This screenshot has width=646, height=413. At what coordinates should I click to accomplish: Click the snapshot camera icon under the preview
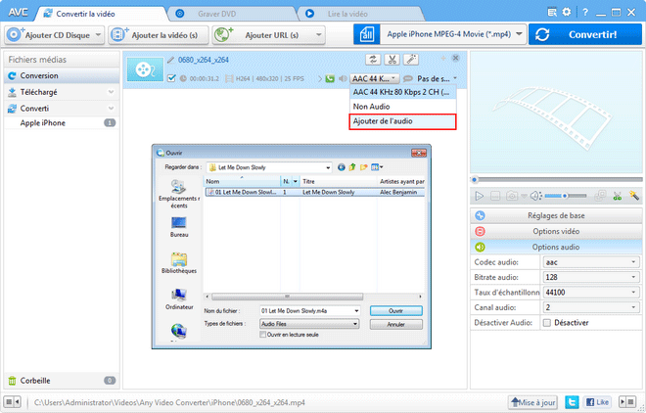click(x=511, y=196)
